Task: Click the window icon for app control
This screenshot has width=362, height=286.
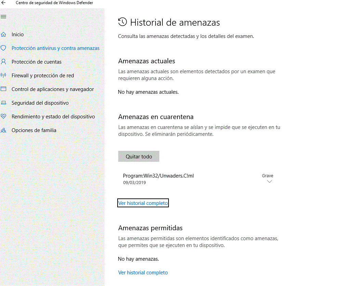Action: [4, 89]
